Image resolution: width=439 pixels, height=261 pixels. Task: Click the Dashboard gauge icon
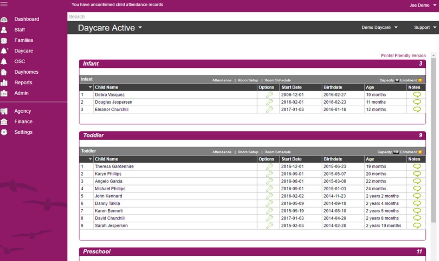click(4, 19)
